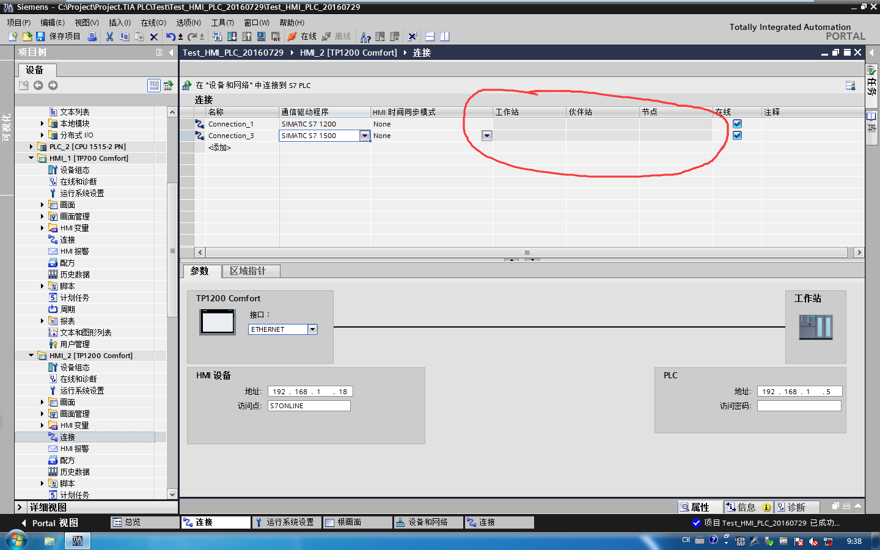Open the ETHERNET interface dropdown

(x=312, y=329)
